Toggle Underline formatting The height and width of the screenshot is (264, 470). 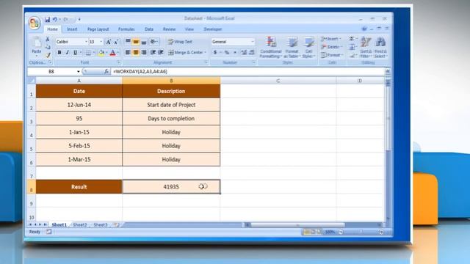pyautogui.click(x=75, y=53)
